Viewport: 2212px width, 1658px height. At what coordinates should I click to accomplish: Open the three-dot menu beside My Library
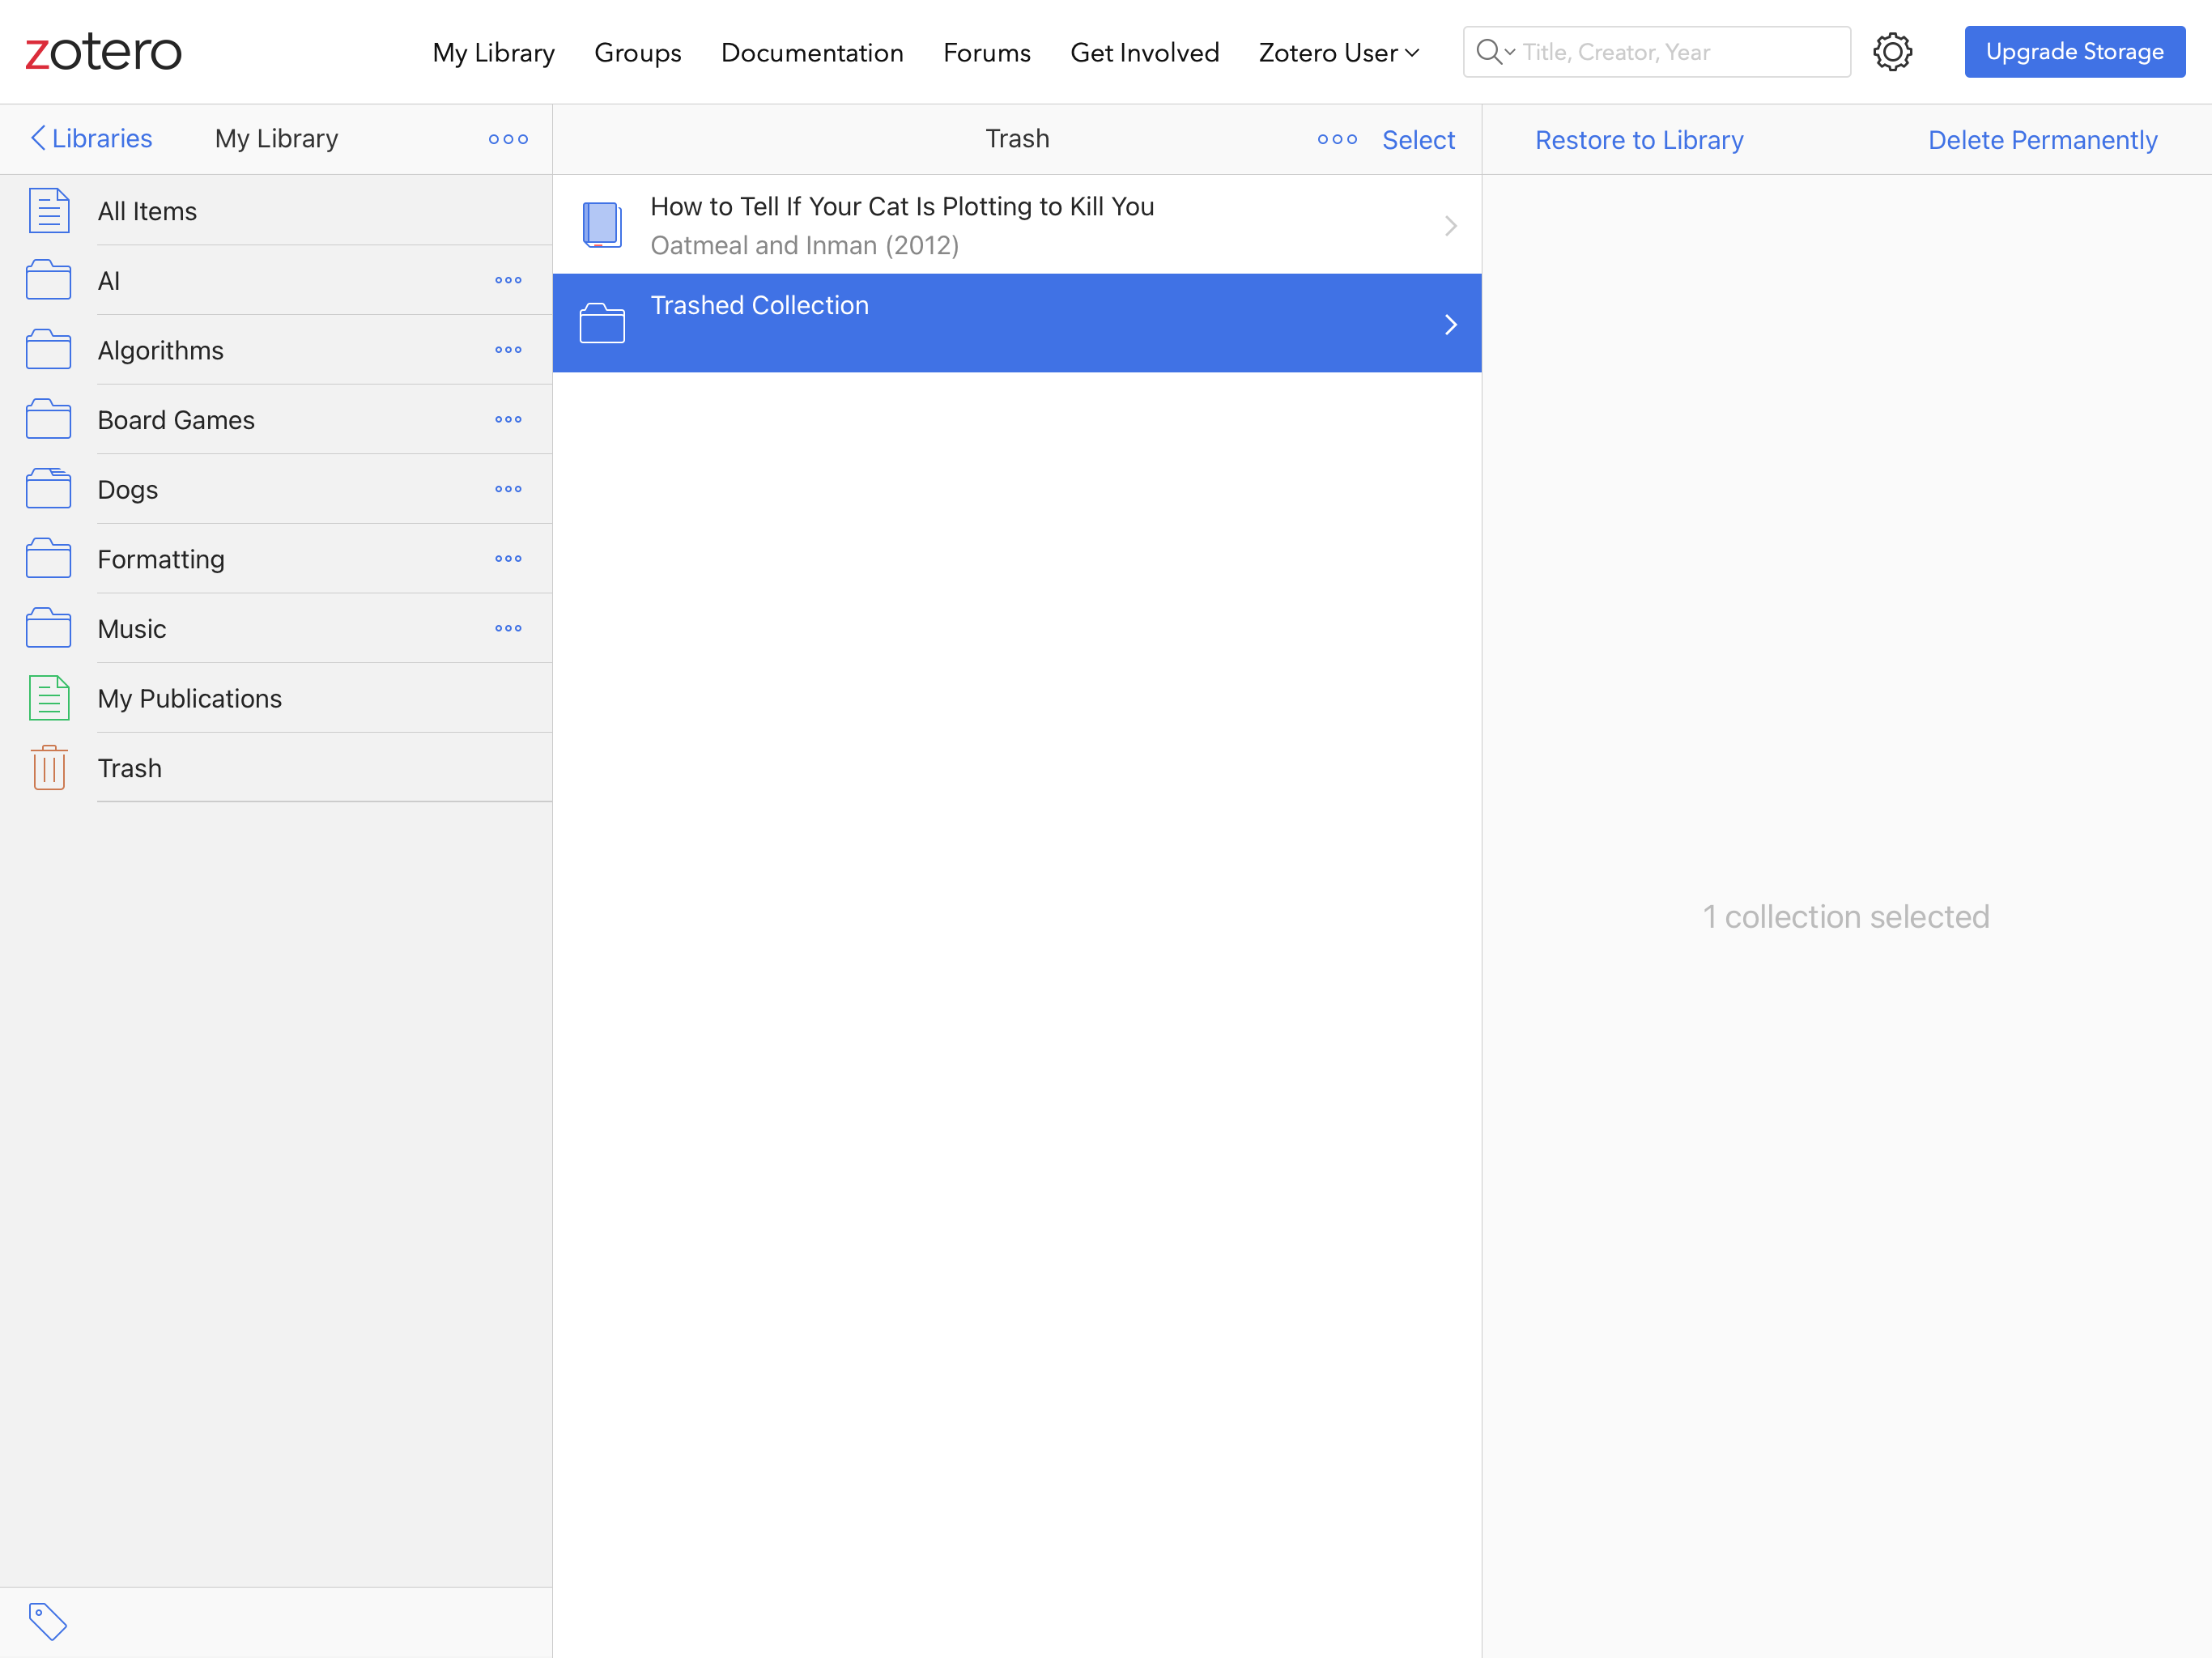[508, 139]
